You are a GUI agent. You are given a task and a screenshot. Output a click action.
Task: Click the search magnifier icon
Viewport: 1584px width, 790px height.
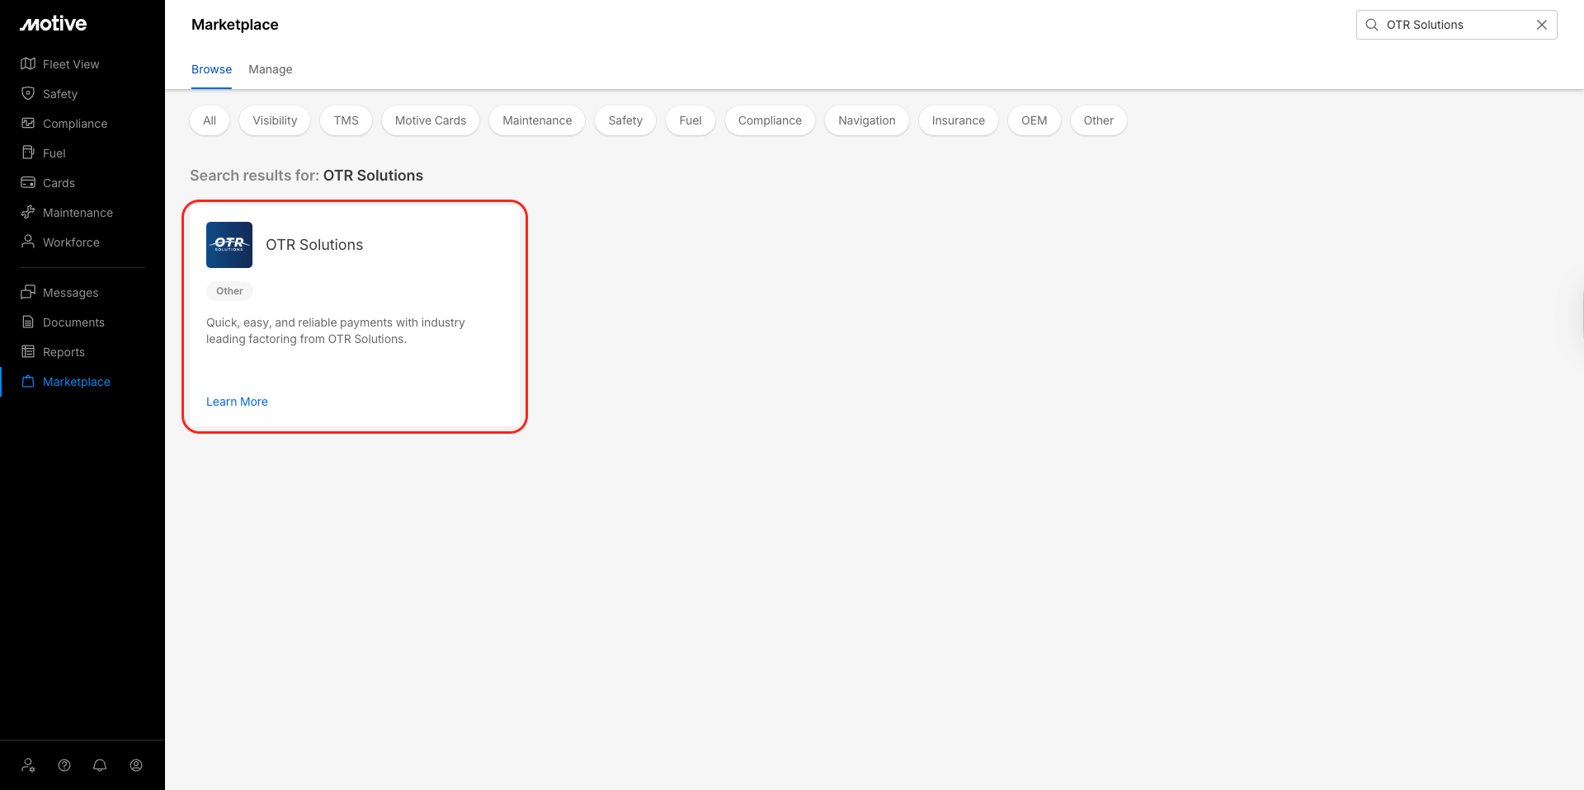[1372, 25]
